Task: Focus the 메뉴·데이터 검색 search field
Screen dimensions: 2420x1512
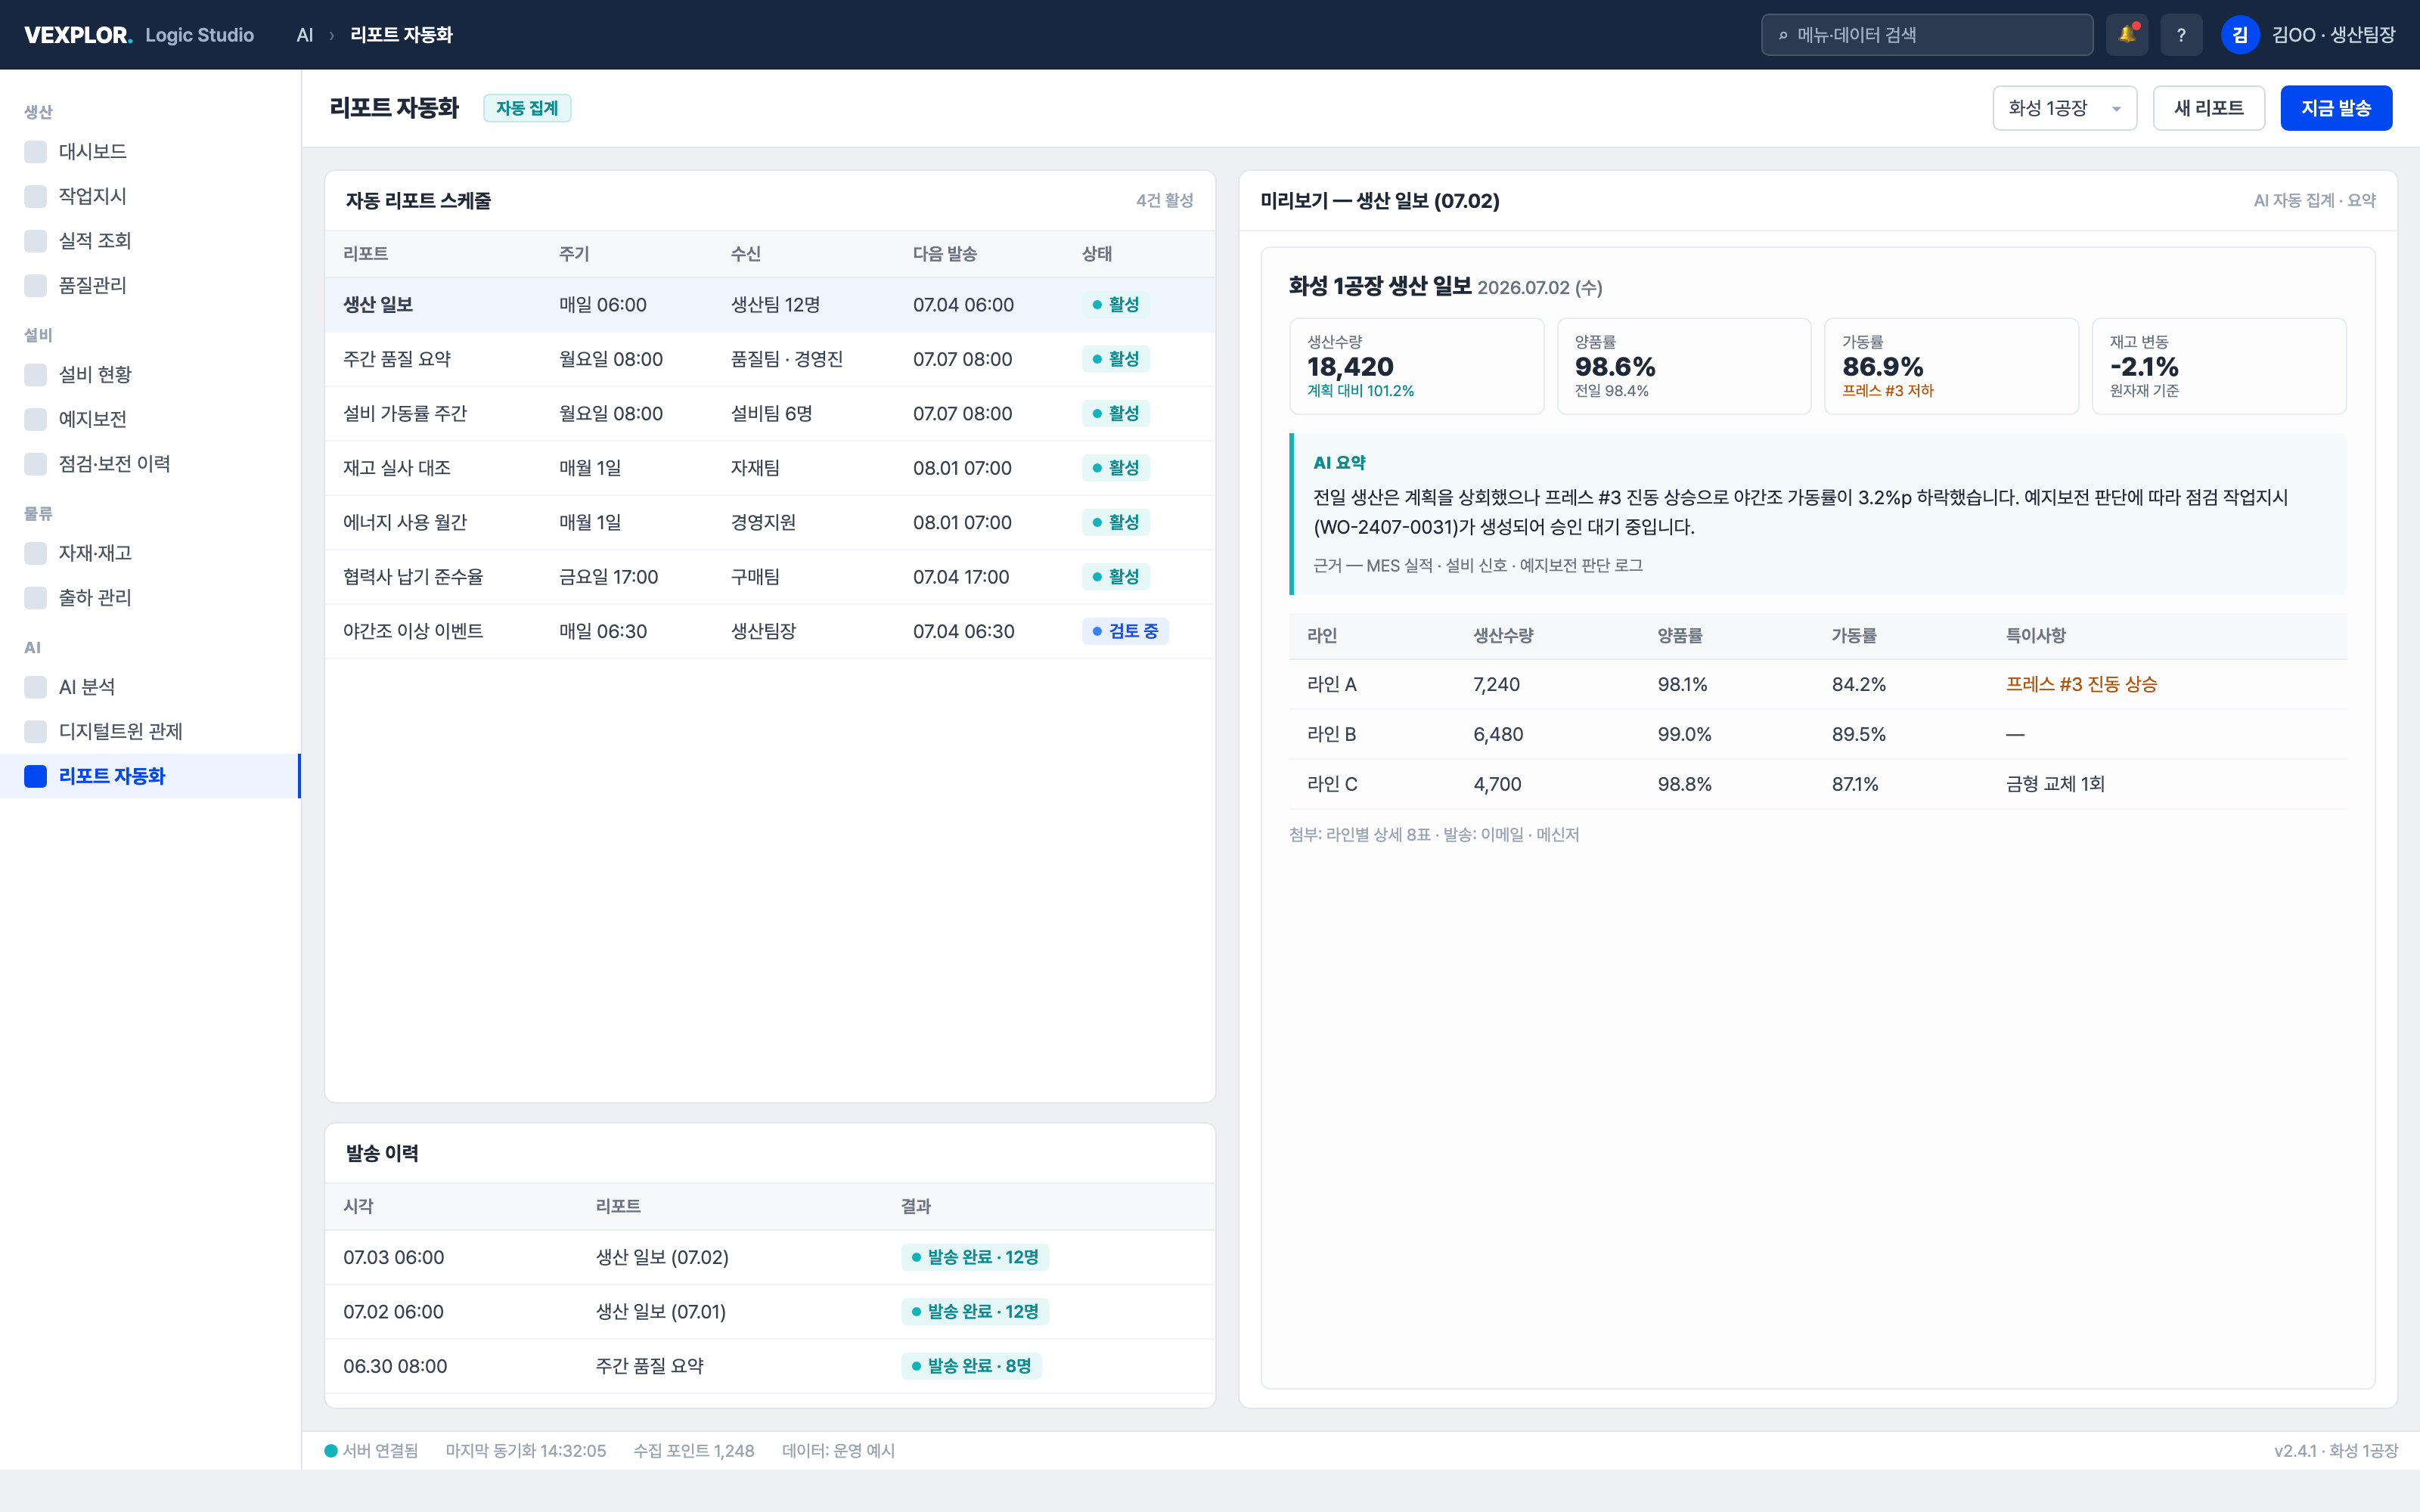Action: click(x=1927, y=35)
